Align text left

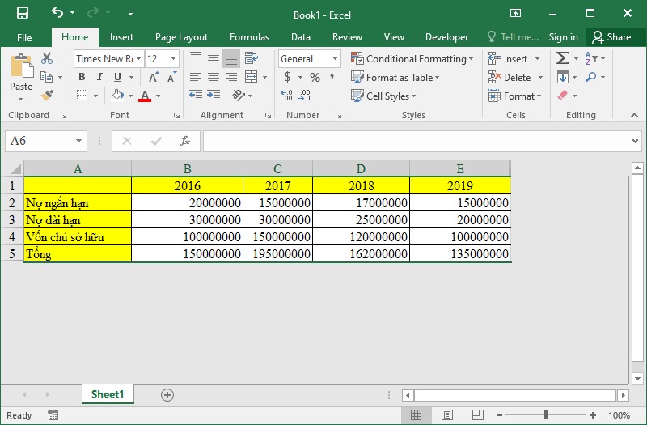click(196, 77)
